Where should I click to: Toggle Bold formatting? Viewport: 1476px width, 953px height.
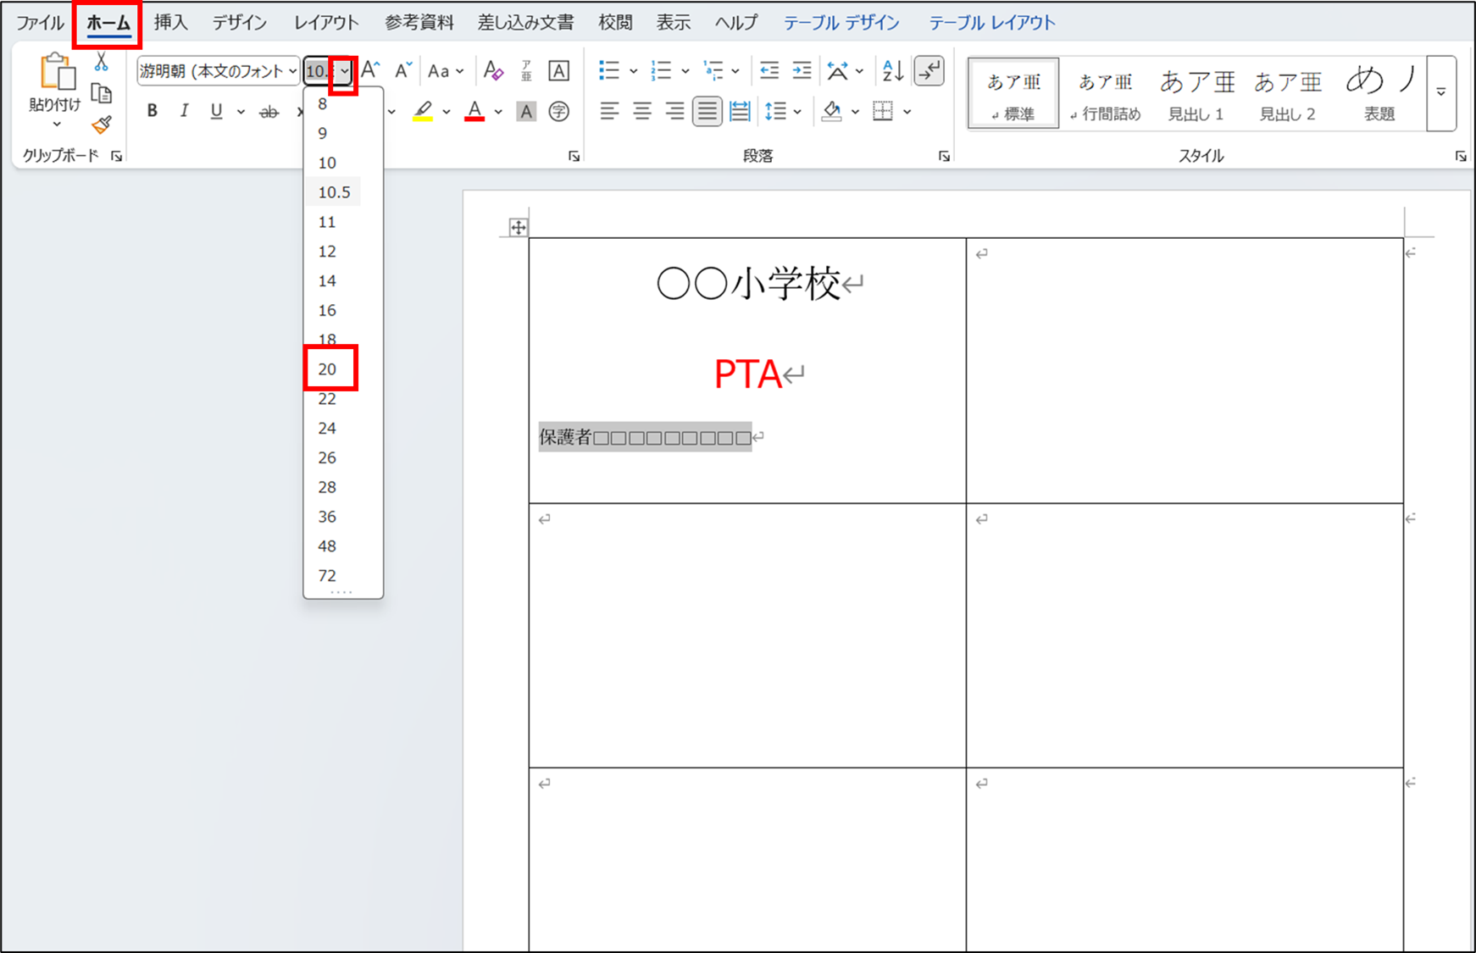tap(153, 111)
